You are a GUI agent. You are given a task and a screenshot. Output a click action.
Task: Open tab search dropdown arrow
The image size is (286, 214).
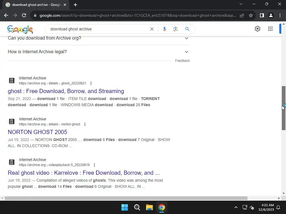241,4
